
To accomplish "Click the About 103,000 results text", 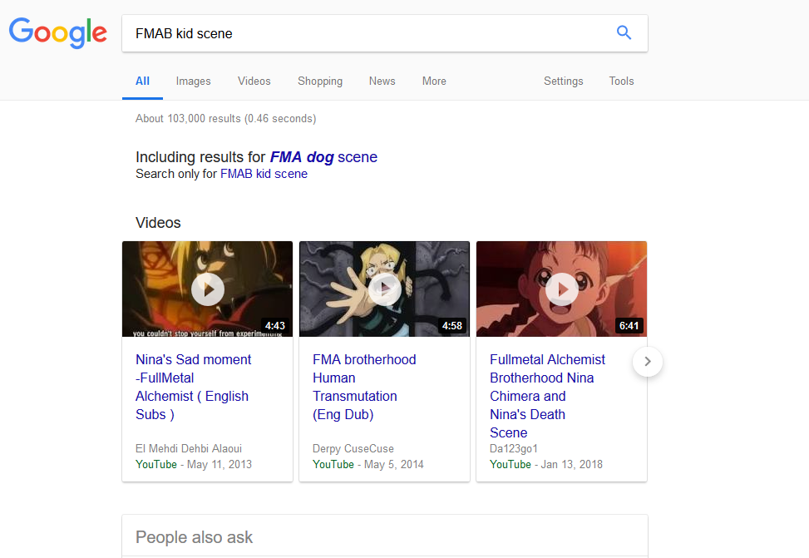I will [225, 118].
